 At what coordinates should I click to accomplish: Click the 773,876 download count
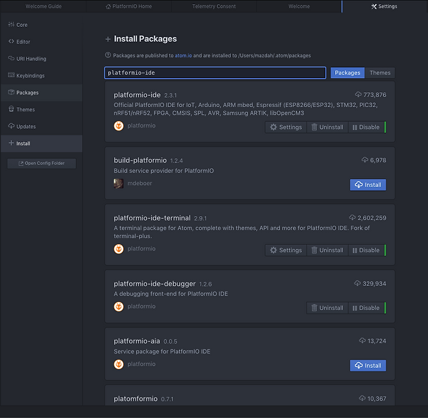[374, 95]
